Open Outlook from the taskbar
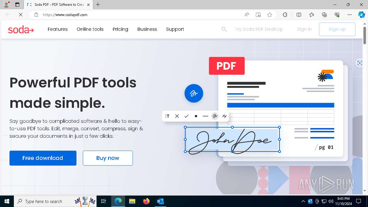 [x=160, y=201]
